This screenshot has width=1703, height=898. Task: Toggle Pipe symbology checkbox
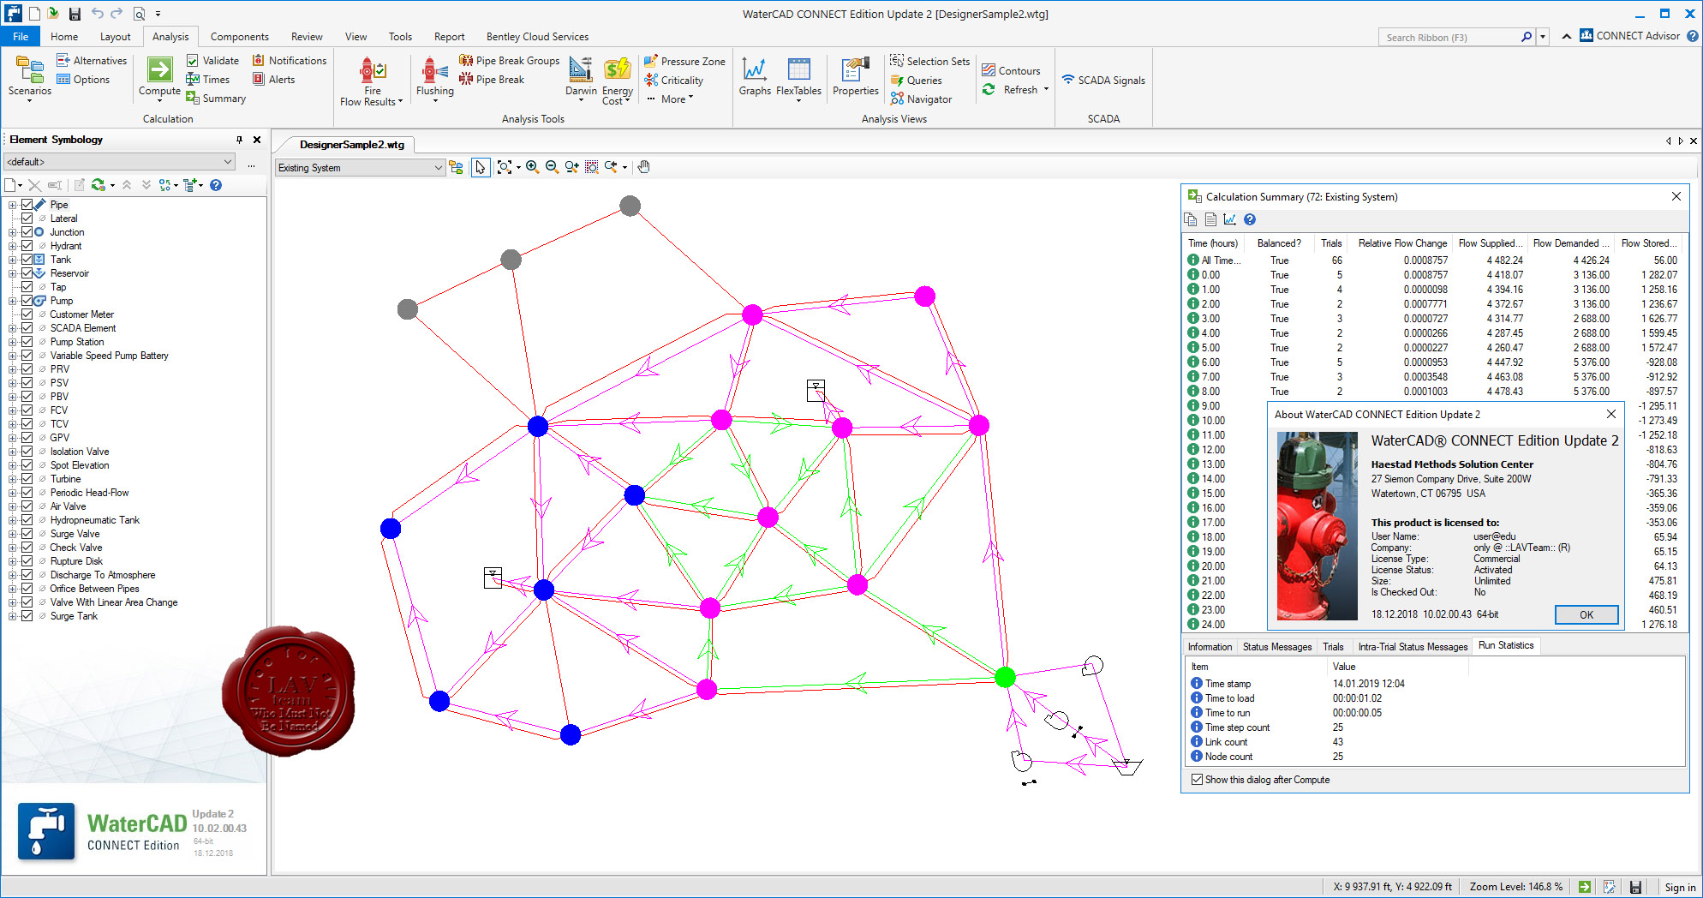pos(27,205)
